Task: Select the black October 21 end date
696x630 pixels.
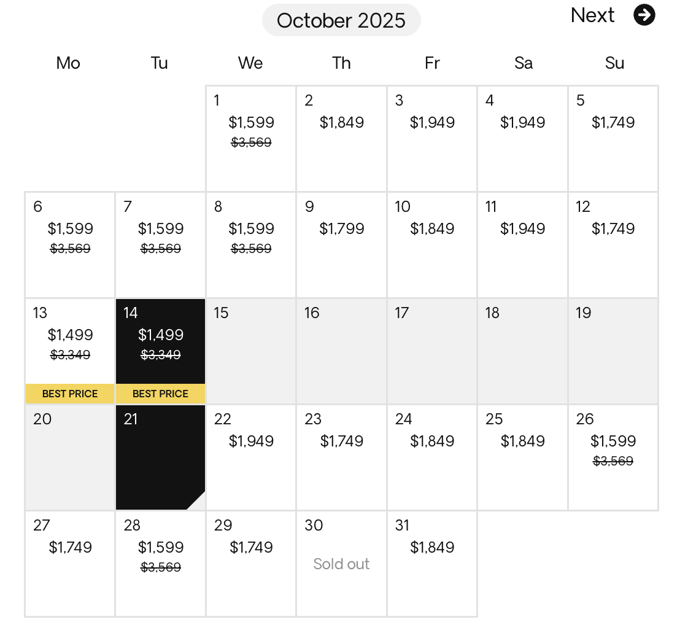Action: [160, 457]
